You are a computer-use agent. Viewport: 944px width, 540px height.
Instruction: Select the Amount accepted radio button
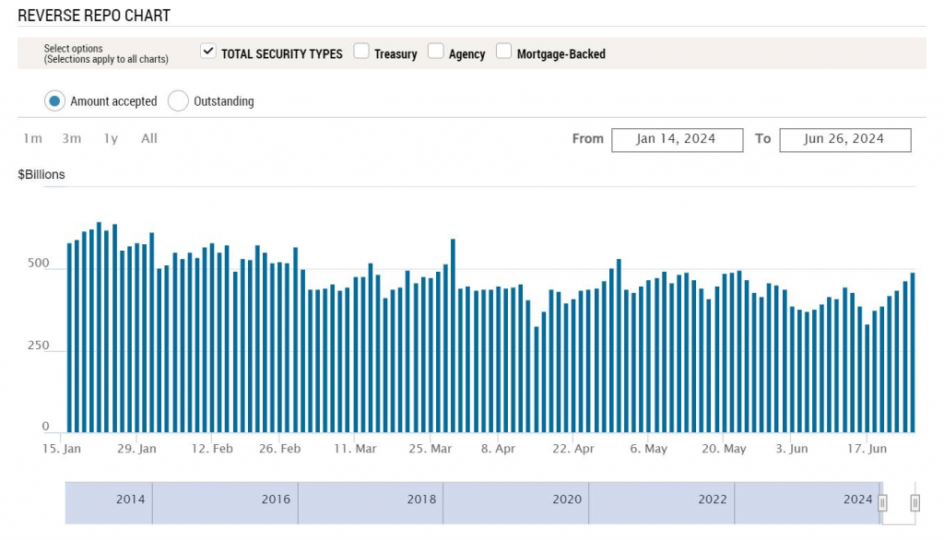pos(54,100)
